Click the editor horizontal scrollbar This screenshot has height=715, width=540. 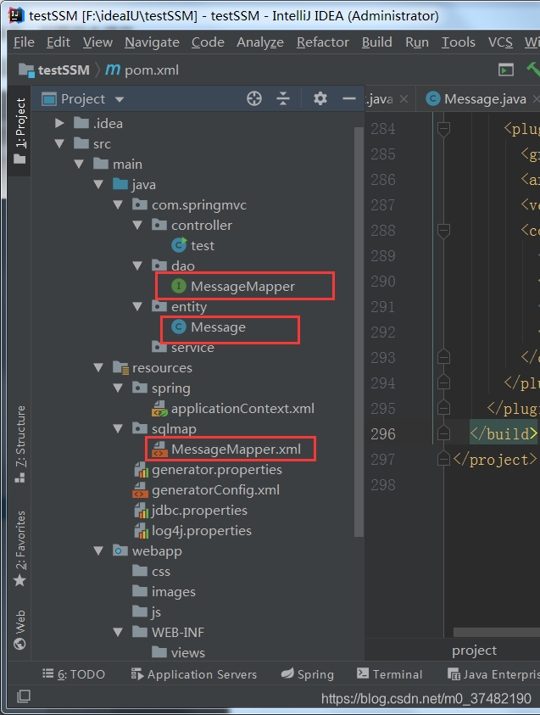[497, 632]
